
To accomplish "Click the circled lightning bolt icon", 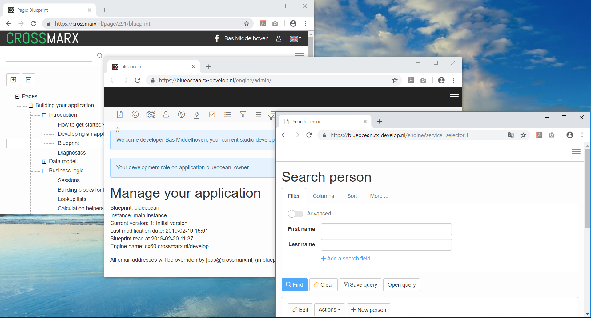I will click(x=181, y=115).
